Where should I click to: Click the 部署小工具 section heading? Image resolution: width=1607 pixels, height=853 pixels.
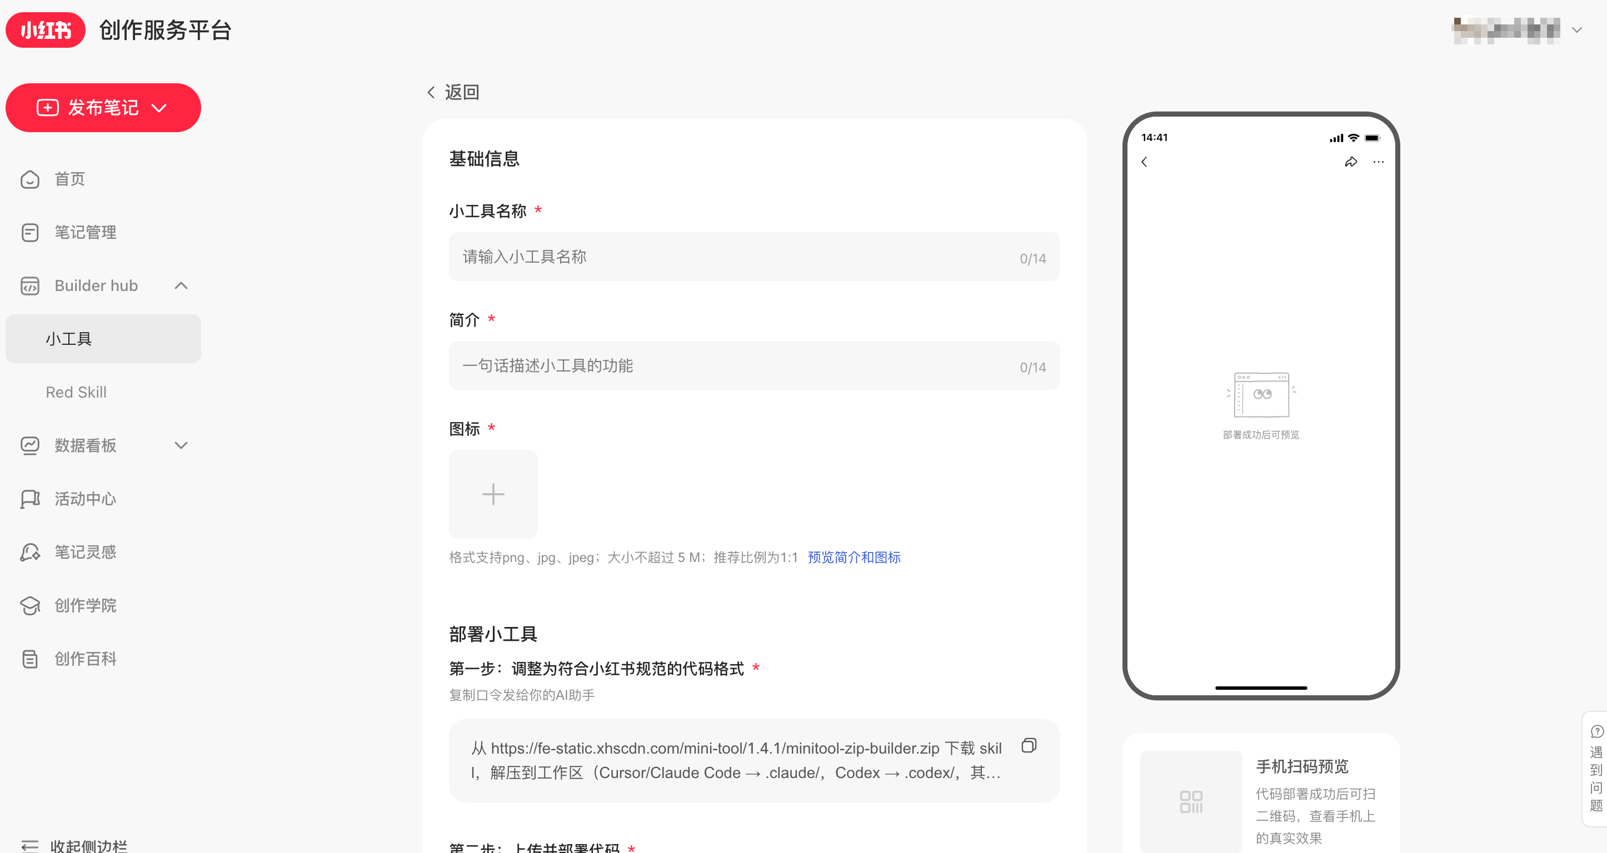click(x=493, y=635)
